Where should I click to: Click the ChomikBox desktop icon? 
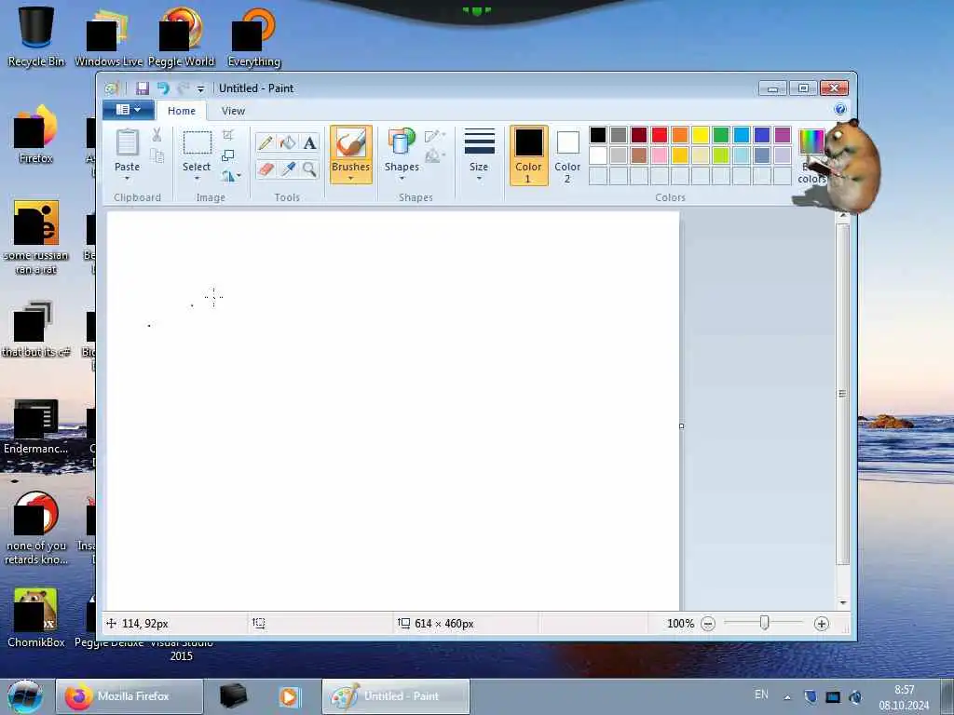tap(36, 618)
